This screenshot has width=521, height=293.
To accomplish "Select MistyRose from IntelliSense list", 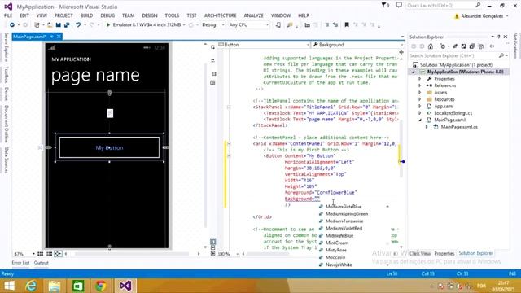I will (x=336, y=250).
